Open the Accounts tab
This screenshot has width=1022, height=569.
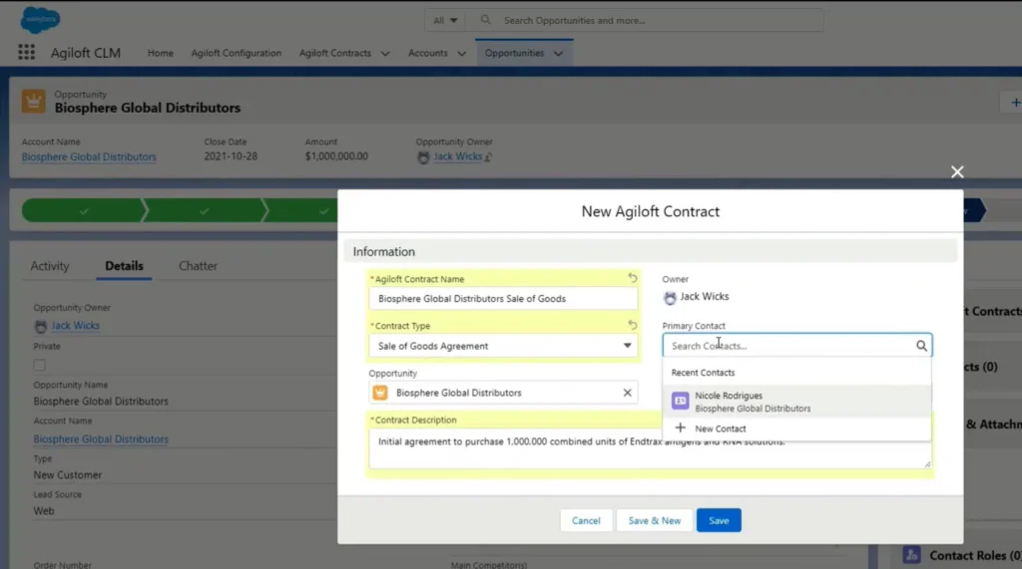[x=427, y=53]
